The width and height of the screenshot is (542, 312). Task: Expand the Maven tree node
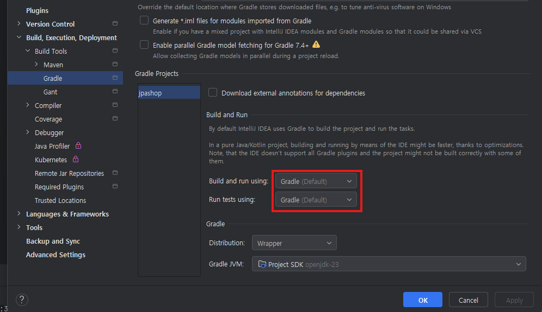click(36, 64)
